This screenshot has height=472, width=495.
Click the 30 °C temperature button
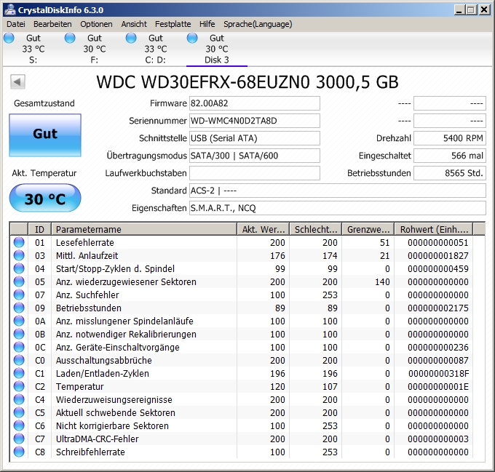tap(45, 199)
